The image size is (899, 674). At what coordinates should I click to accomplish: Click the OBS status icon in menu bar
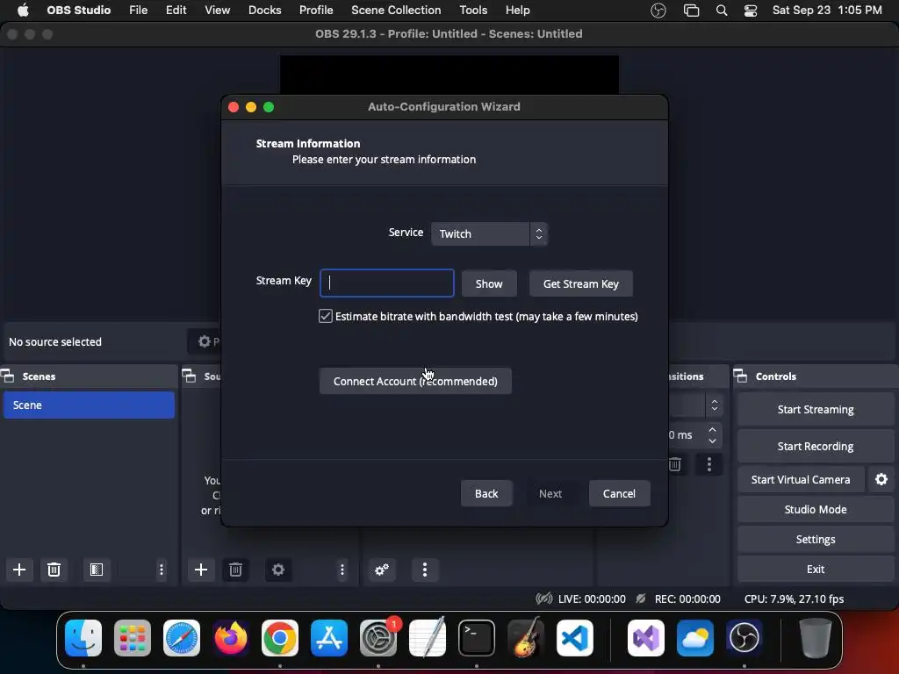658,11
